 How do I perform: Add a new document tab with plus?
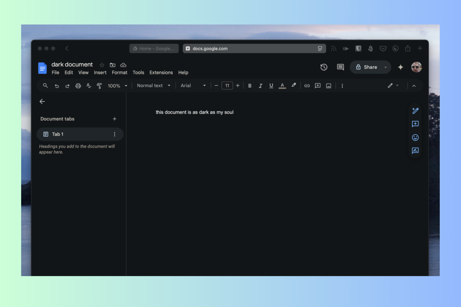click(x=114, y=119)
